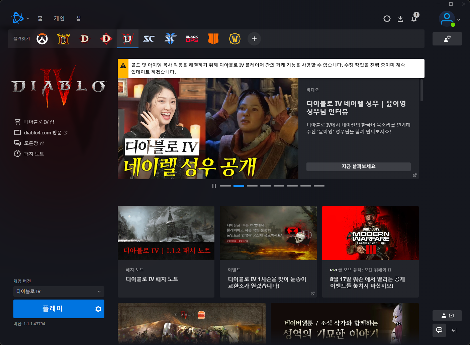Select the Diablo II Resurrected icon
The width and height of the screenshot is (470, 345).
click(64, 39)
